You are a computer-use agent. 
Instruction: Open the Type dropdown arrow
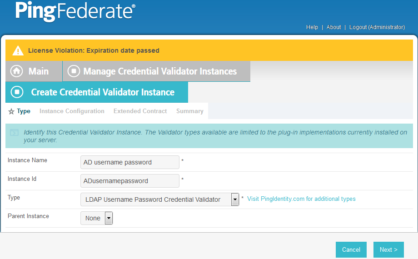coord(235,199)
